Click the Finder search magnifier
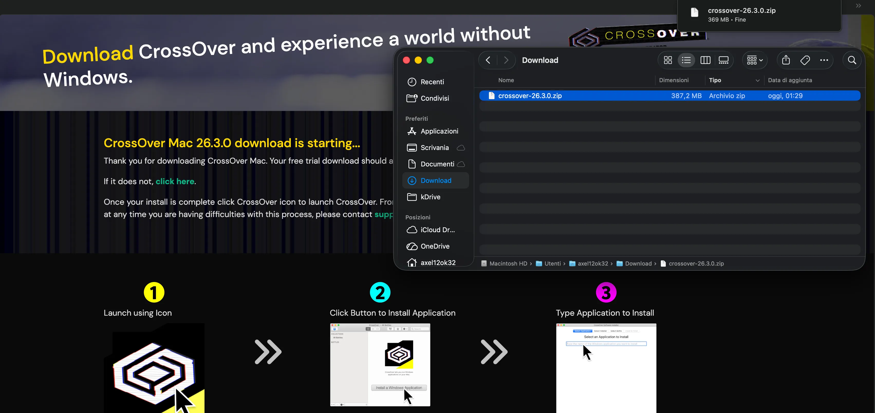Image resolution: width=875 pixels, height=413 pixels. point(852,60)
